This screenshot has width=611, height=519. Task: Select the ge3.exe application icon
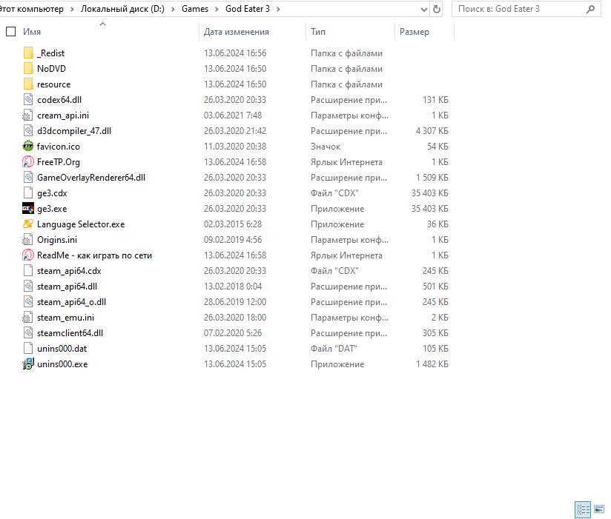tap(28, 209)
